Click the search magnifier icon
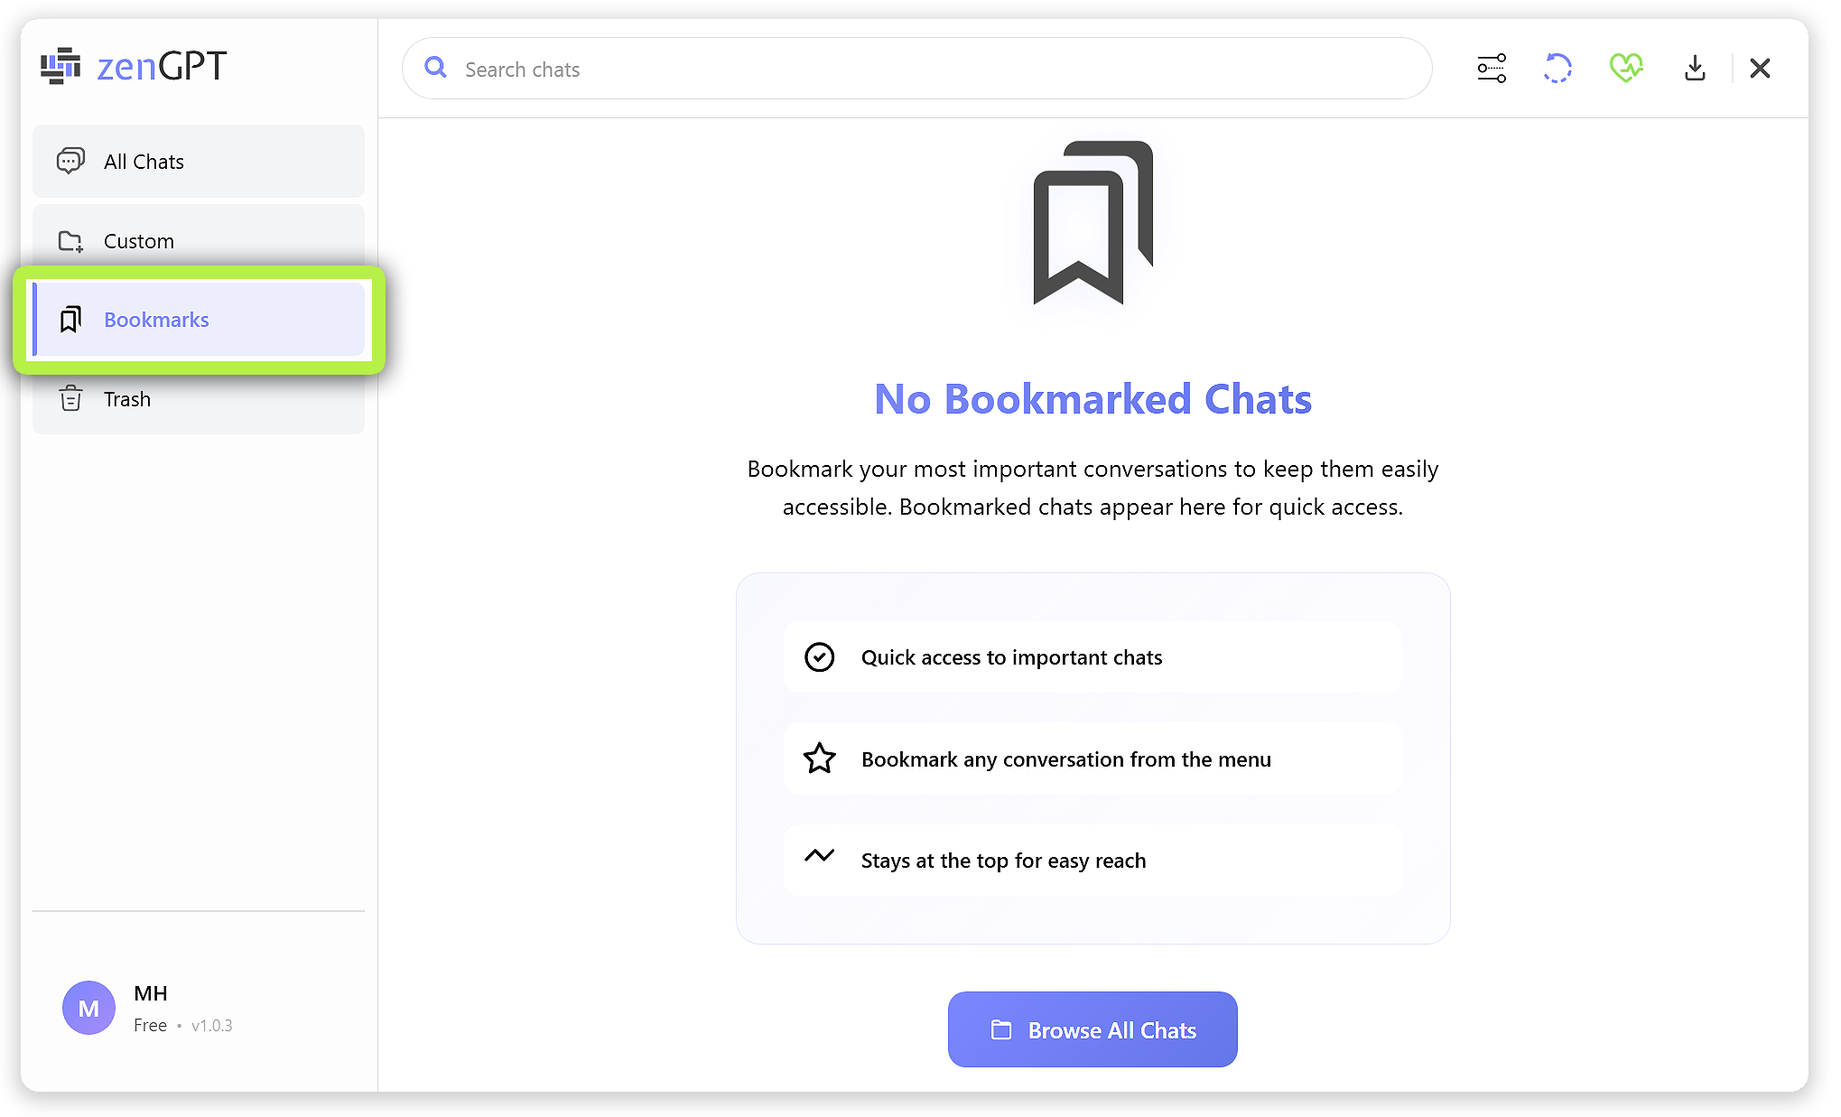1841x1117 pixels. pos(436,68)
